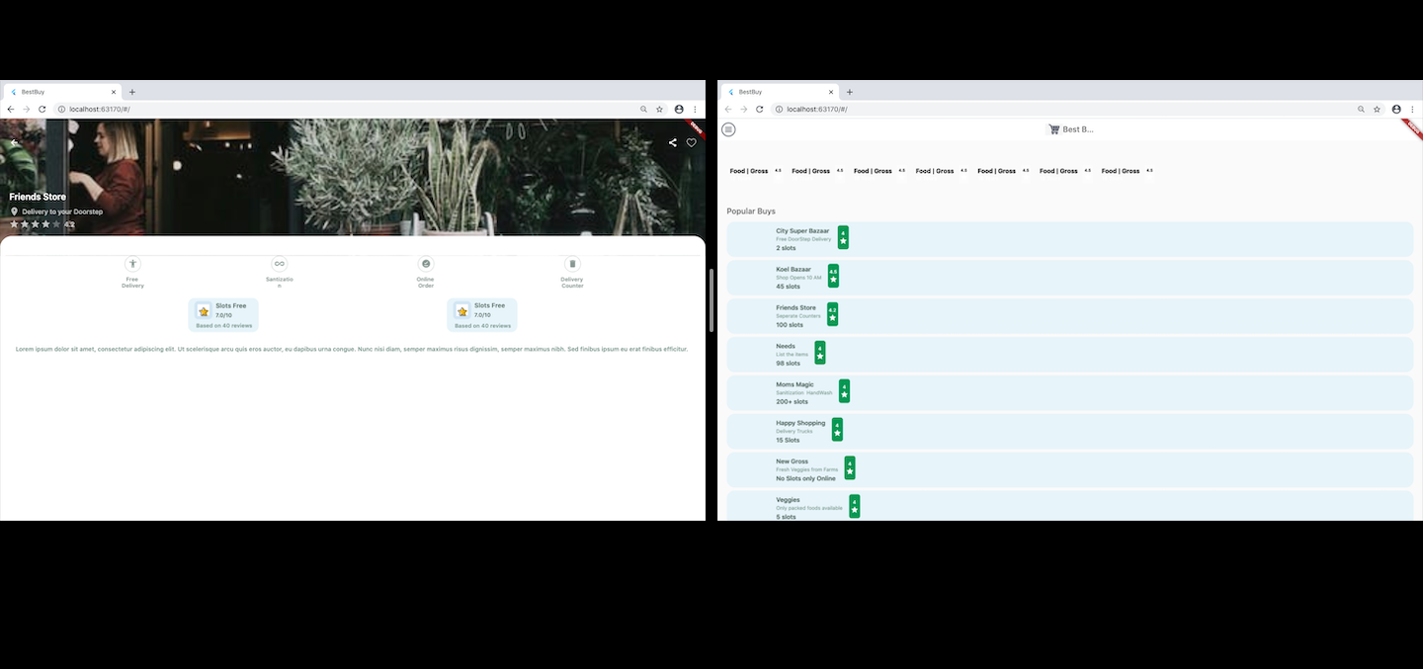This screenshot has width=1423, height=669.
Task: Open Chrome three-dot menu in Friends Store window
Action: coord(695,109)
